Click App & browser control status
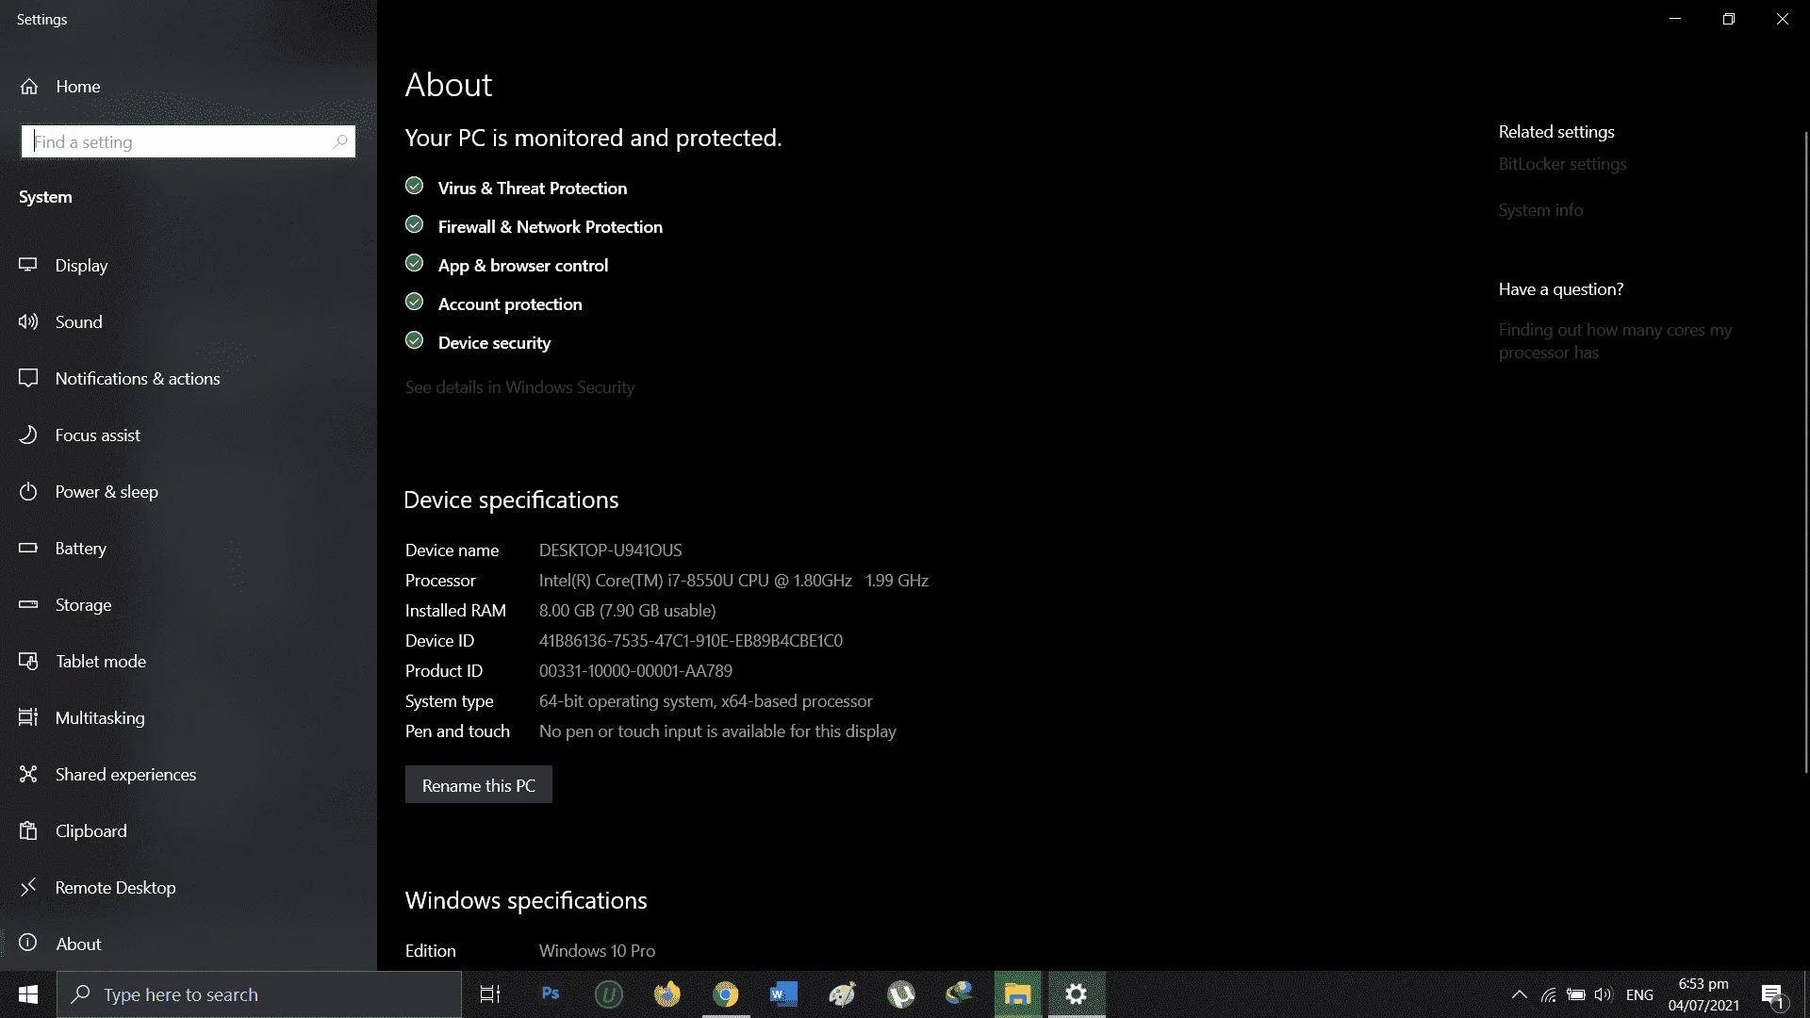Viewport: 1810px width, 1018px height. tap(523, 266)
